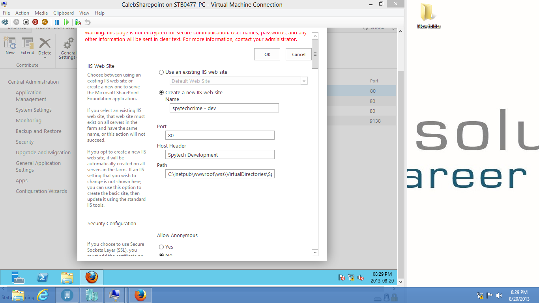Click the red Shut Down VM button
This screenshot has width=539, height=303.
tap(35, 22)
